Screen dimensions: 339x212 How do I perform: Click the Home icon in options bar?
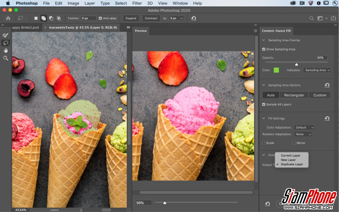8,18
